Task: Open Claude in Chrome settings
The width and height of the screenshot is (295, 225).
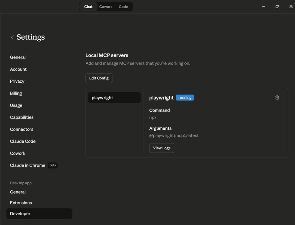Action: tap(28, 165)
